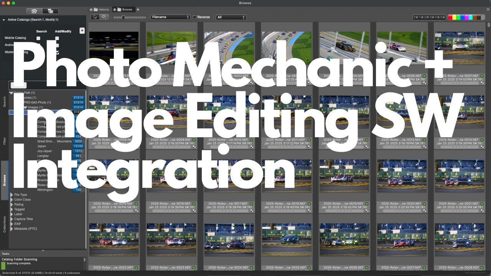491x276 pixels.
Task: Open the All filter dropdown
Action: tap(231, 17)
